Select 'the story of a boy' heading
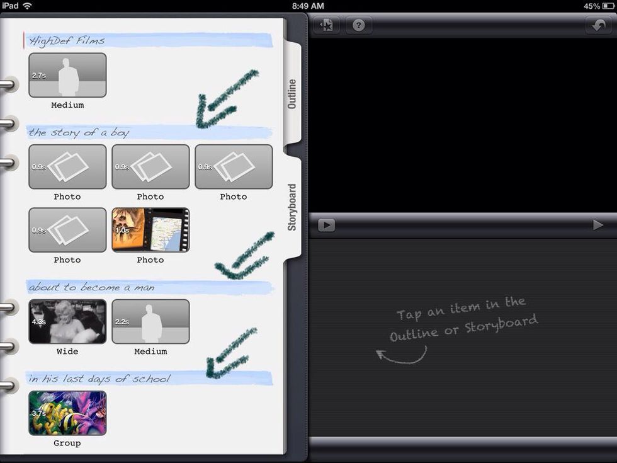The width and height of the screenshot is (617, 463). pos(79,132)
